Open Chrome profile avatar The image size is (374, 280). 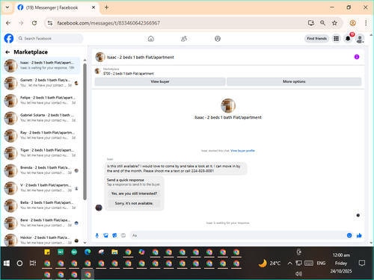tap(352, 23)
